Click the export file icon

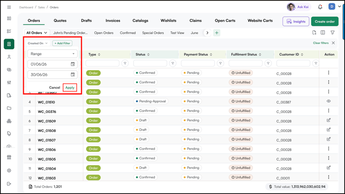coord(314,32)
